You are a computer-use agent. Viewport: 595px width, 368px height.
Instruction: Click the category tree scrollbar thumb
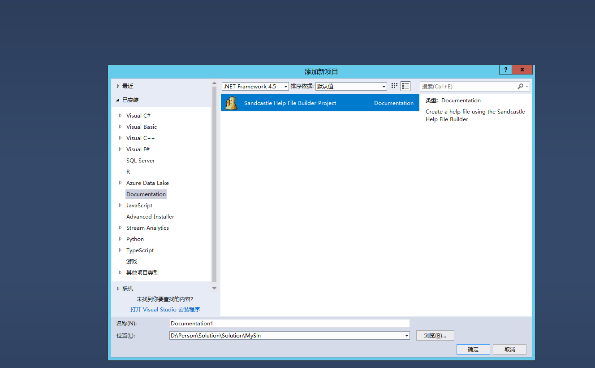(214, 184)
